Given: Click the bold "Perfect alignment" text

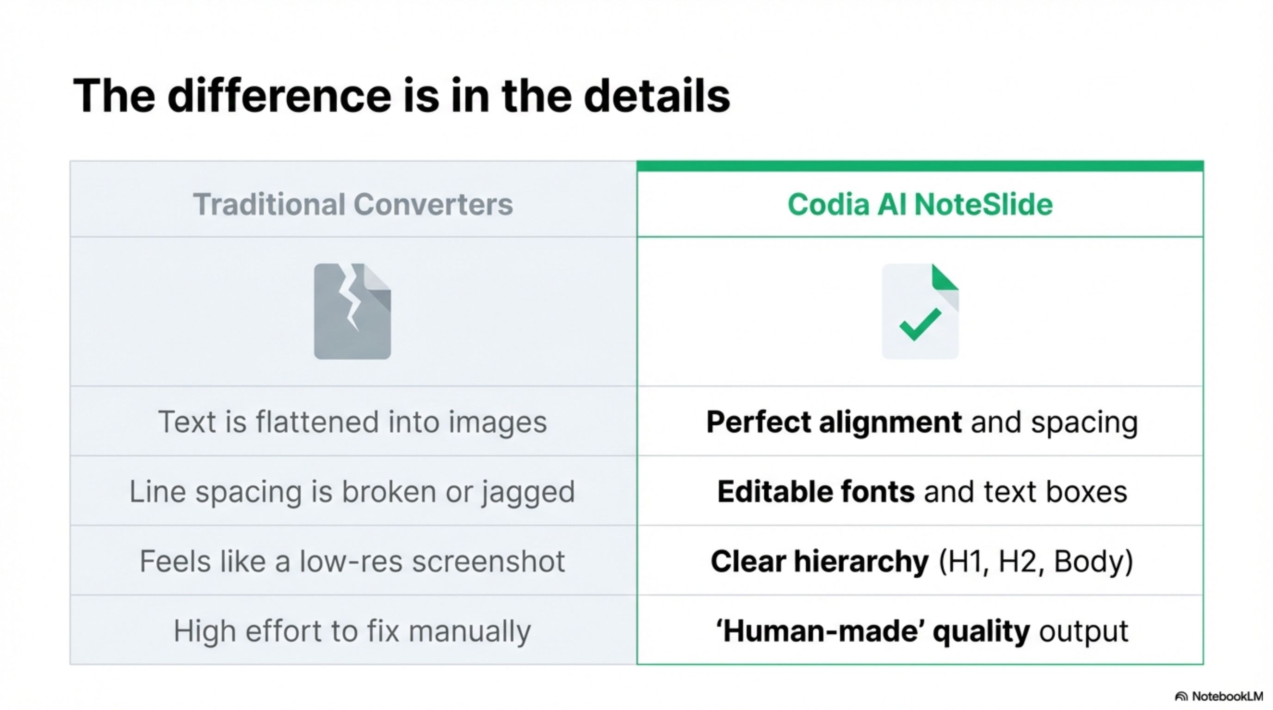Looking at the screenshot, I should [x=834, y=422].
